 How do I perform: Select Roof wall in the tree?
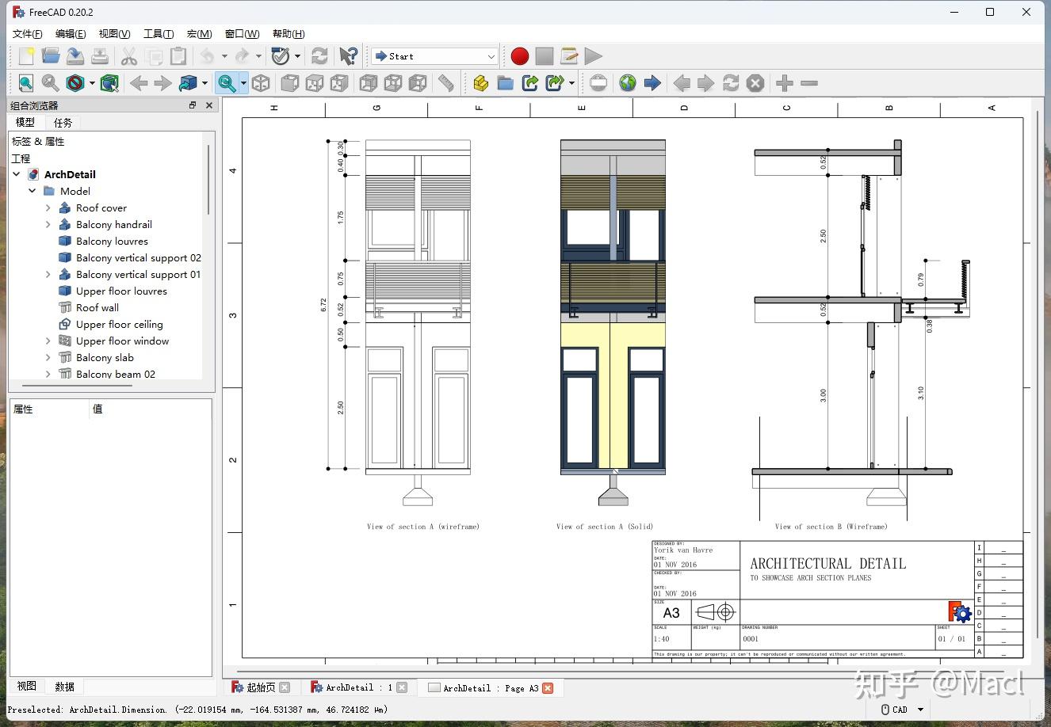pyautogui.click(x=97, y=307)
